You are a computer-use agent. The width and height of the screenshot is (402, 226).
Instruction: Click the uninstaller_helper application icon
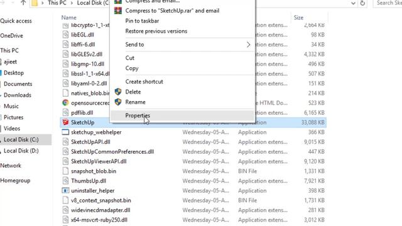65,190
